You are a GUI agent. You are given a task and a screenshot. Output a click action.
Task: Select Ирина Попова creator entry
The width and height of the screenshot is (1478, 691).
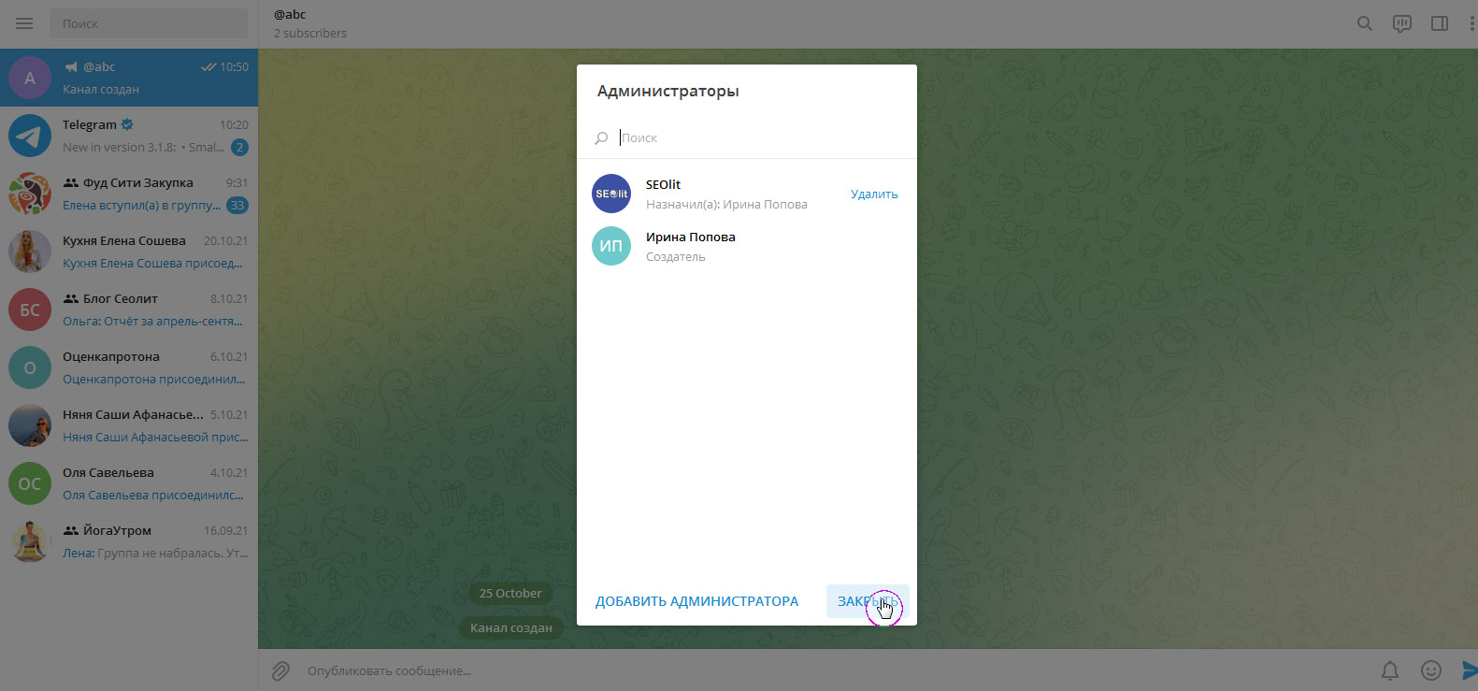pyautogui.click(x=690, y=246)
